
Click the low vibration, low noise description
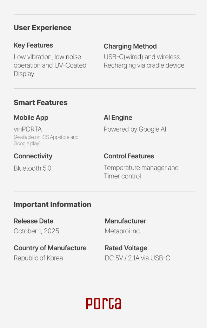click(x=50, y=65)
